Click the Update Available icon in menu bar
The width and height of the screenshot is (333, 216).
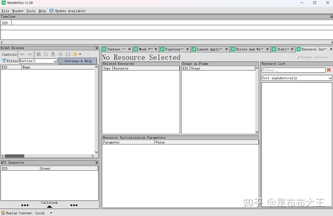51,11
